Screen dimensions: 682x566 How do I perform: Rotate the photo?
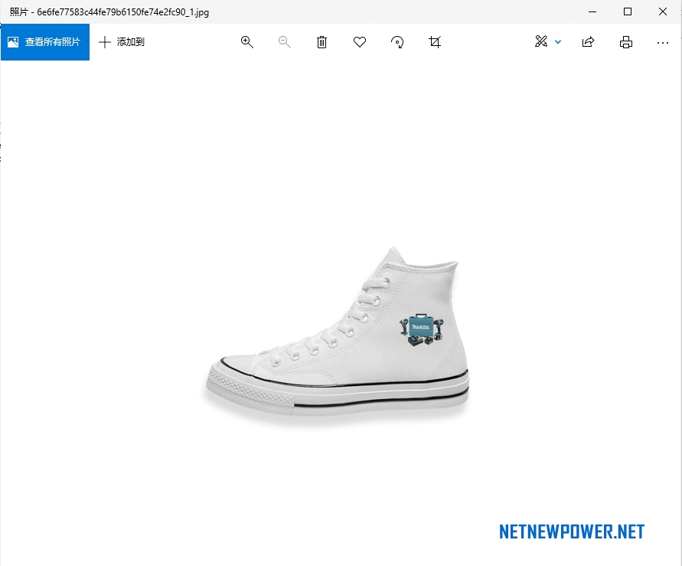(397, 42)
